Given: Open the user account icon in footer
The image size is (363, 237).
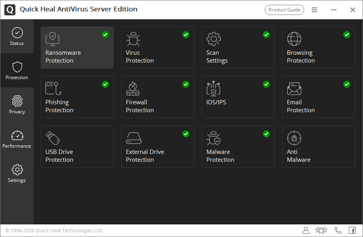Looking at the screenshot, I should (306, 230).
